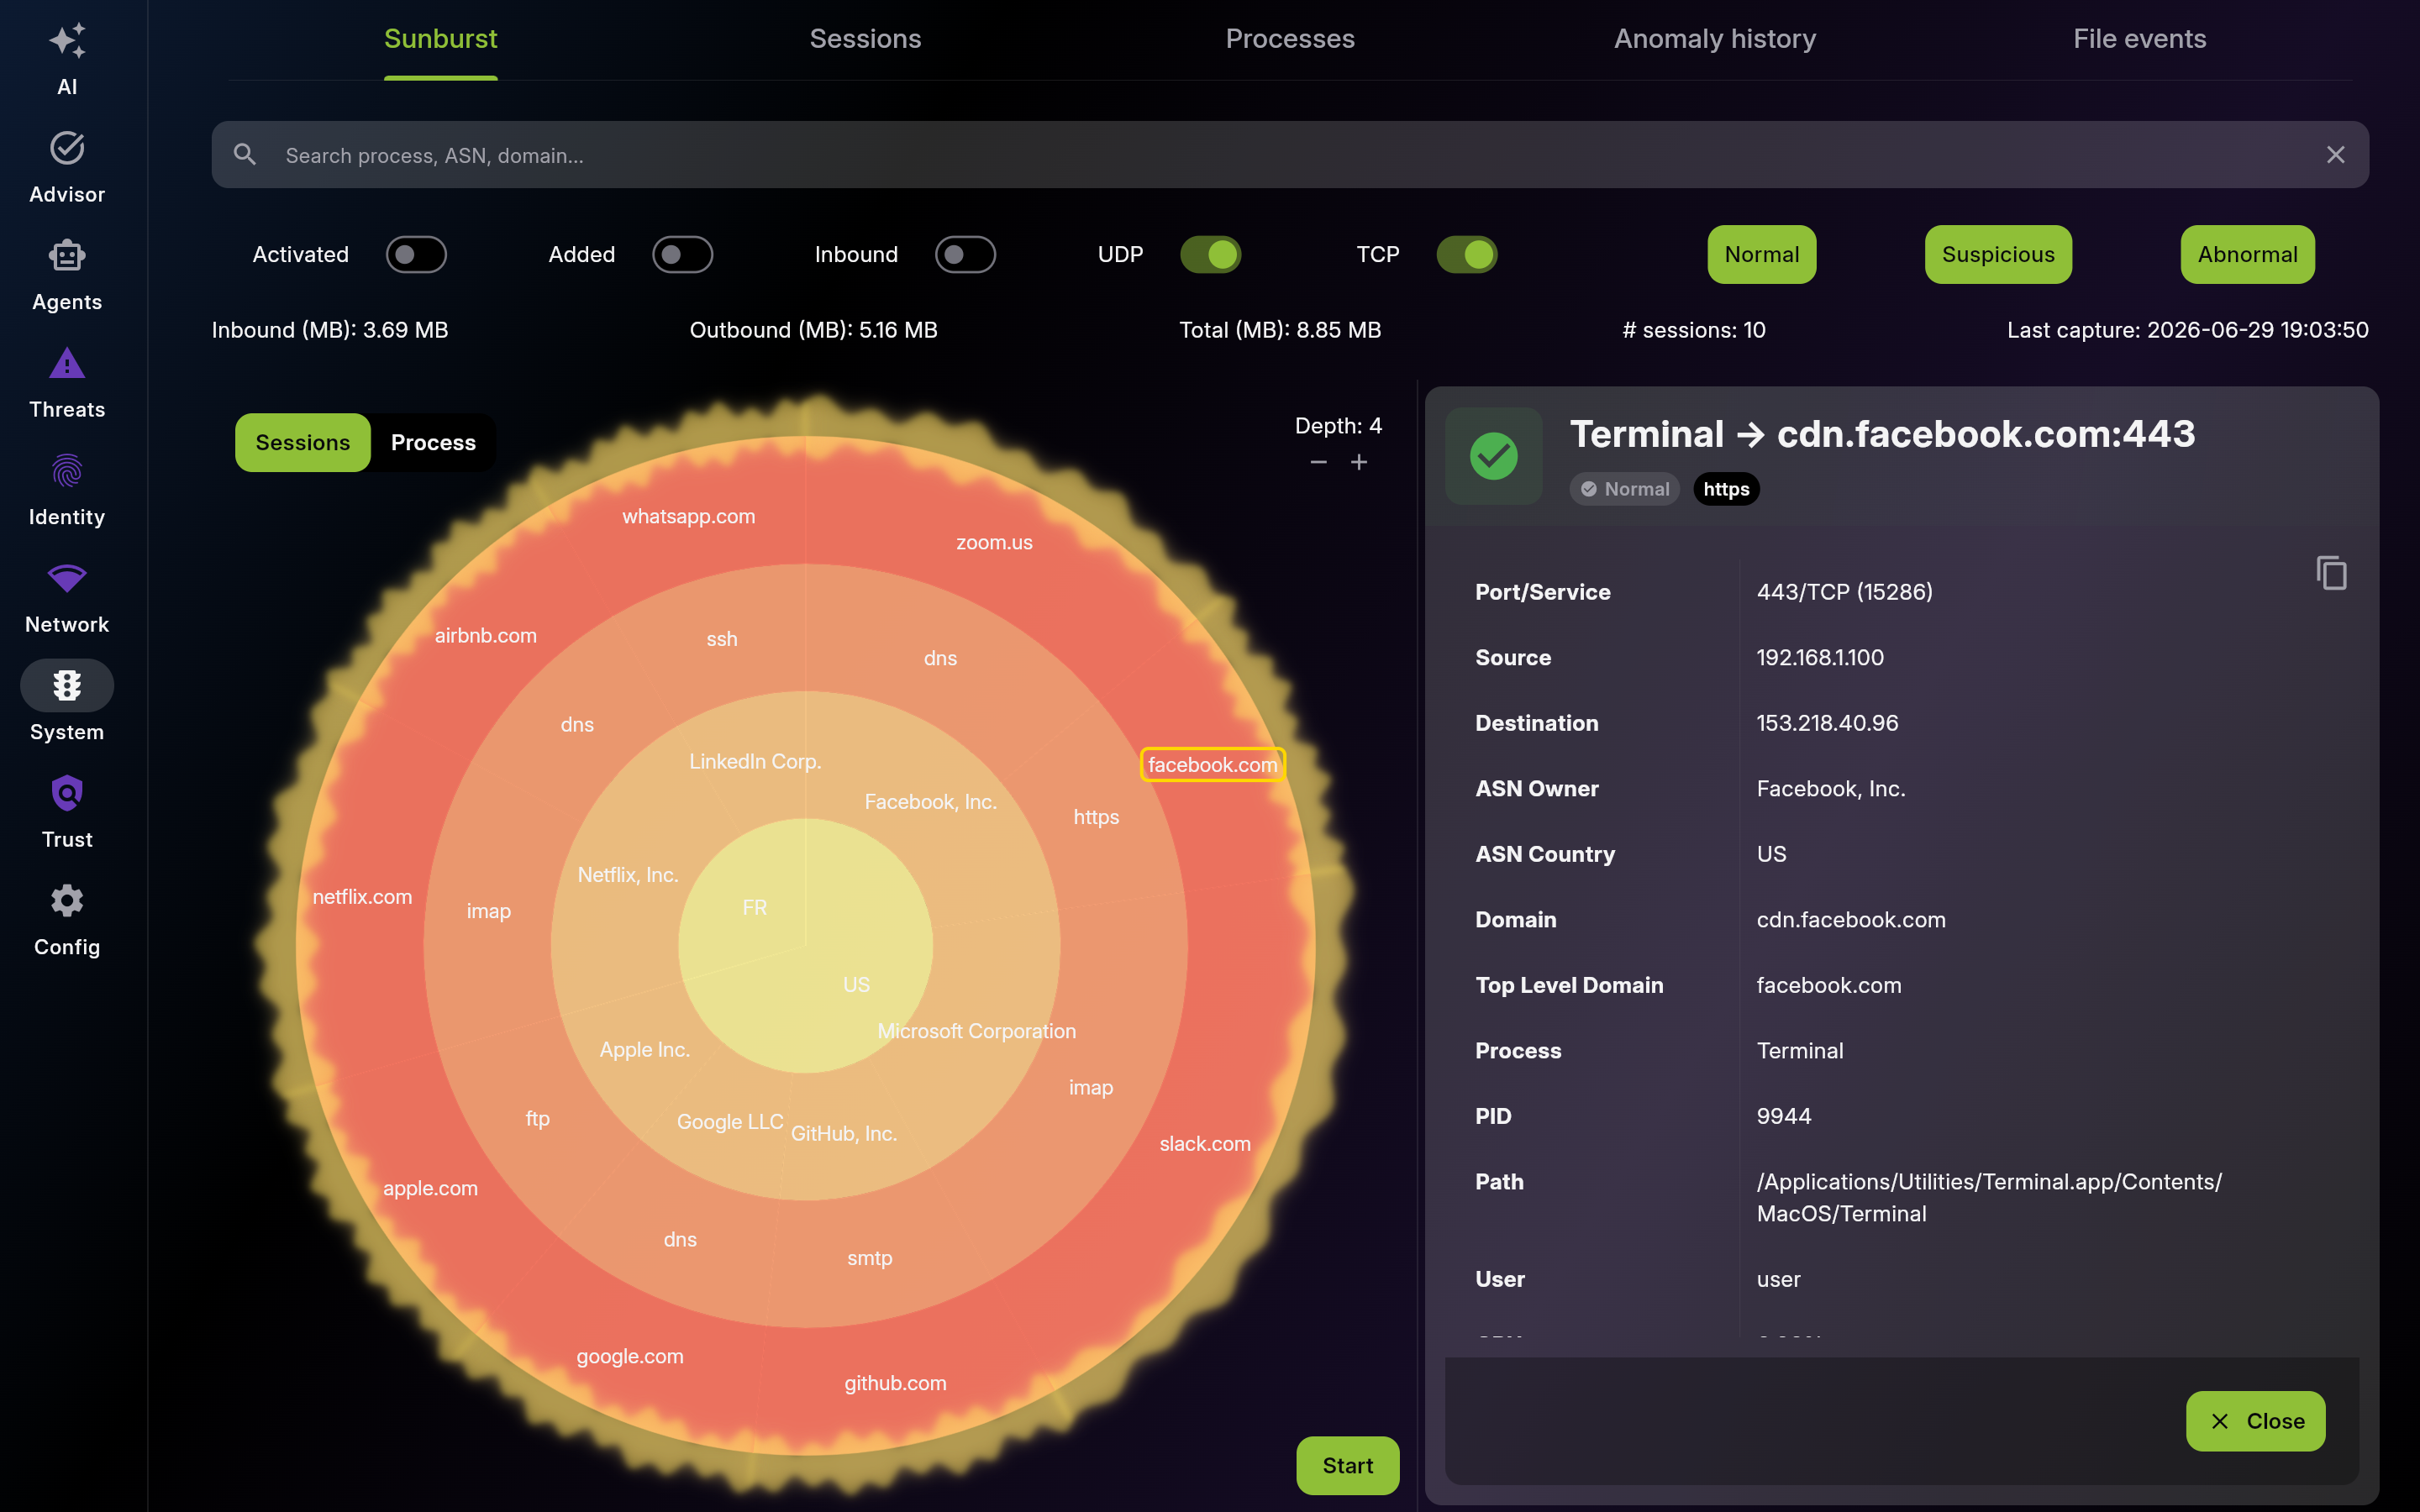The width and height of the screenshot is (2420, 1512).
Task: Open the Advisor checkmark icon
Action: click(67, 148)
